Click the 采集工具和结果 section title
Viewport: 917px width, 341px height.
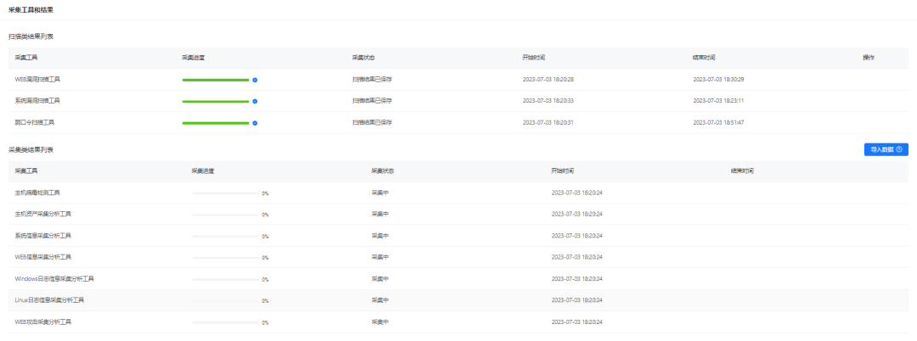click(31, 8)
